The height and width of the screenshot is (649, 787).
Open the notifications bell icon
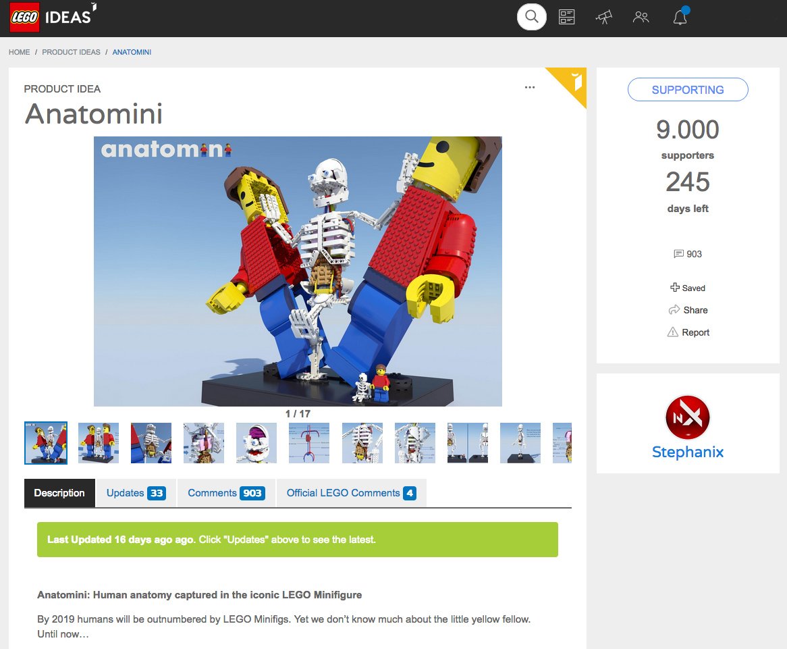point(680,16)
